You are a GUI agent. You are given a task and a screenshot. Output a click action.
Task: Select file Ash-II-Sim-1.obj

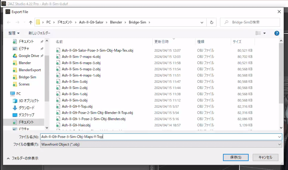click(75, 94)
